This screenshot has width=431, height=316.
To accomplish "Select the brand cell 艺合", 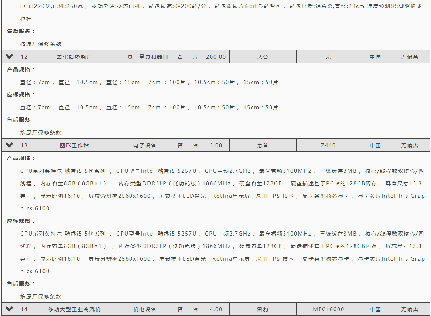I will [x=263, y=57].
